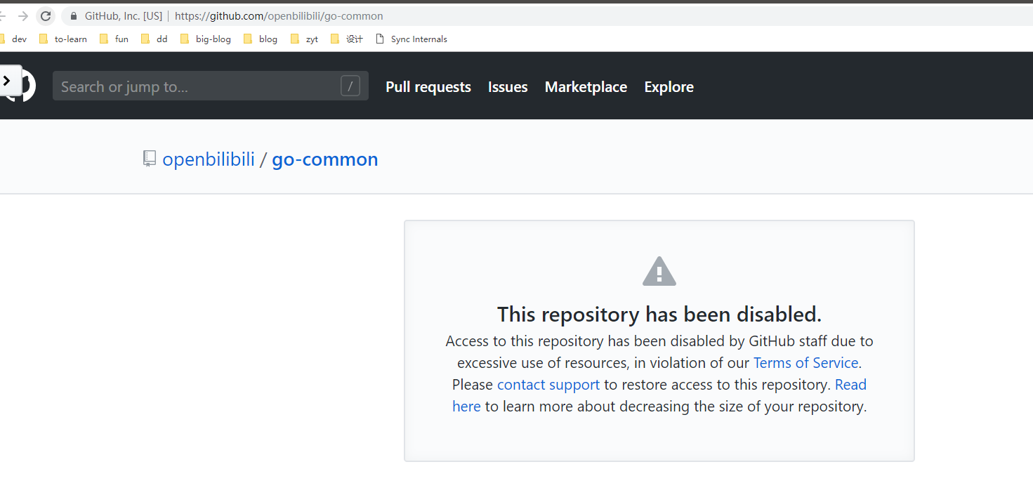Go to GitHub home via Octocat logo
The image size is (1033, 495).
27,86
